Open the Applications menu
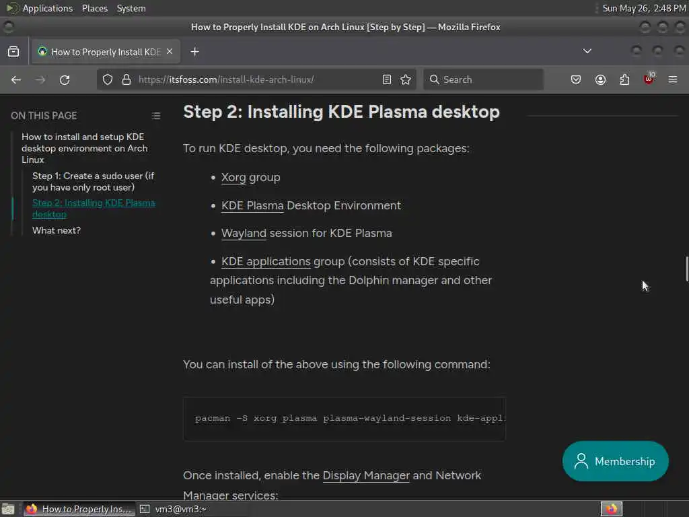The width and height of the screenshot is (689, 517). (x=48, y=8)
